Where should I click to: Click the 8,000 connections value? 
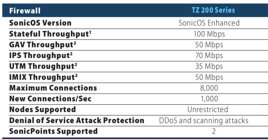point(209,88)
